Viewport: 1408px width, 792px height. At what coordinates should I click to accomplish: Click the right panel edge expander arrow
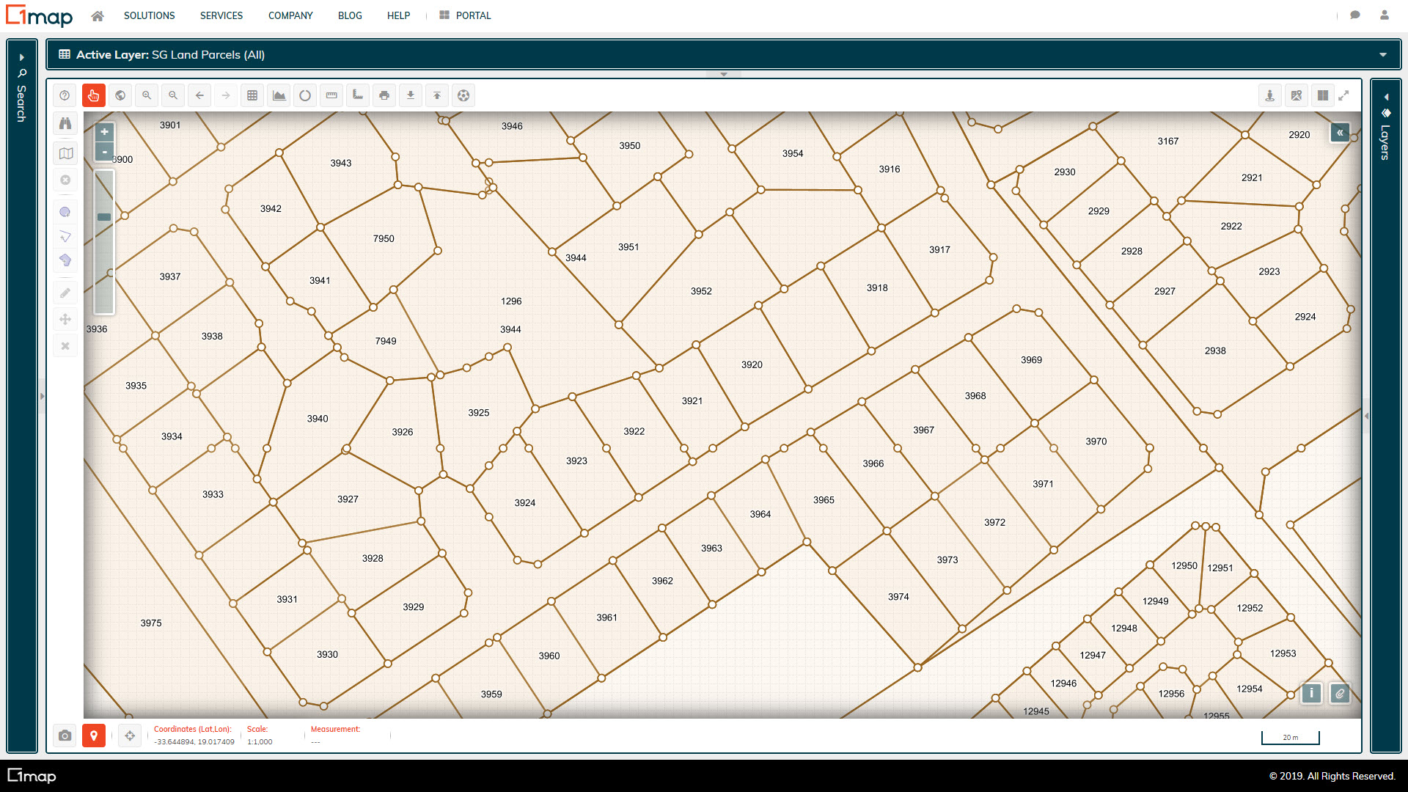1366,416
